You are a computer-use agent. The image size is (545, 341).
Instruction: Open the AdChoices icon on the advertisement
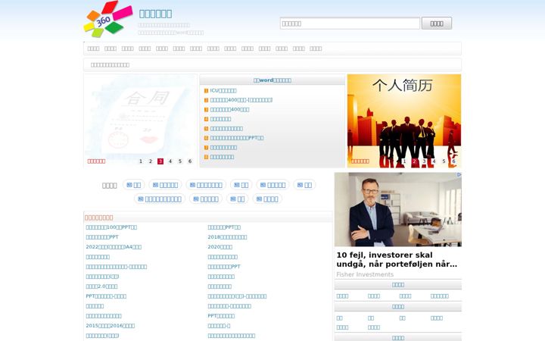pyautogui.click(x=459, y=175)
